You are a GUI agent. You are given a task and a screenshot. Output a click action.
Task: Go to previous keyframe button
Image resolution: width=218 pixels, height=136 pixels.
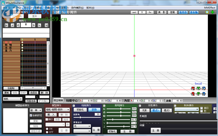pyautogui.click(x=12, y=25)
